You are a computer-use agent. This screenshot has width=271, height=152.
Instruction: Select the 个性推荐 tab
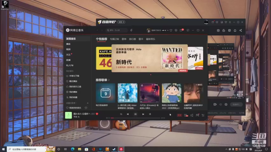click(x=101, y=39)
